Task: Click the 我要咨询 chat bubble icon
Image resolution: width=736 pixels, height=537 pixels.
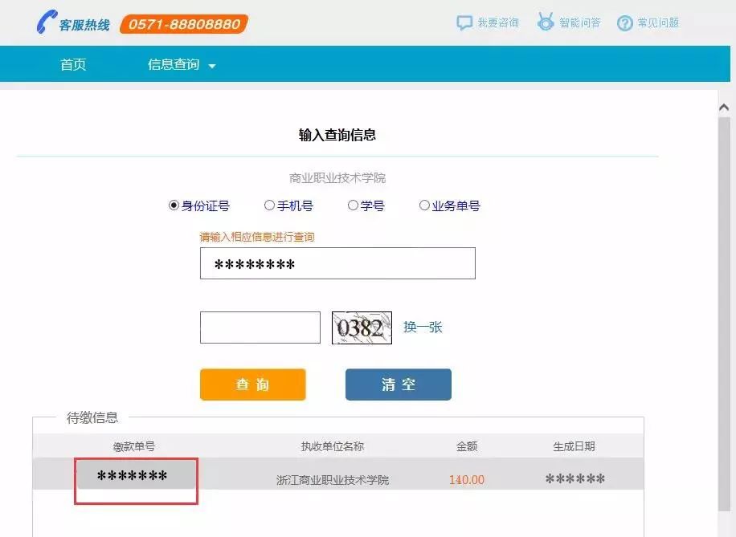Action: pyautogui.click(x=464, y=22)
